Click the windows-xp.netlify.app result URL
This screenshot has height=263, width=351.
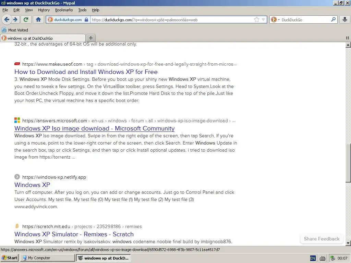tap(54, 177)
